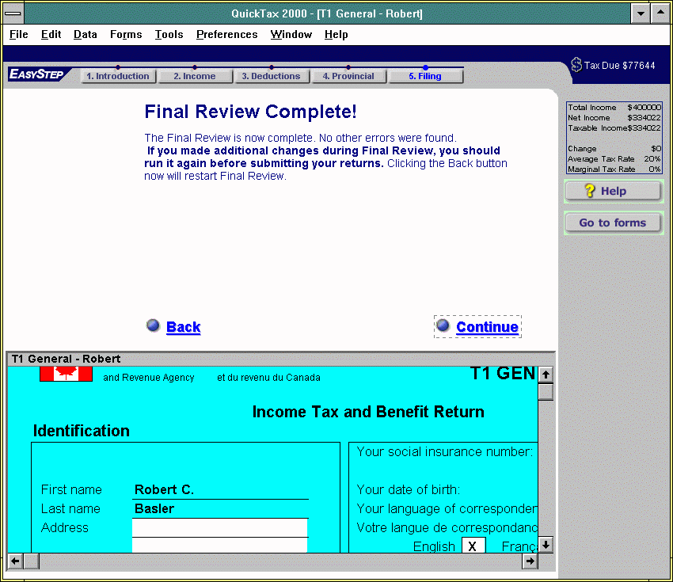This screenshot has width=673, height=582.
Task: Open the Edit menu
Action: (x=51, y=35)
